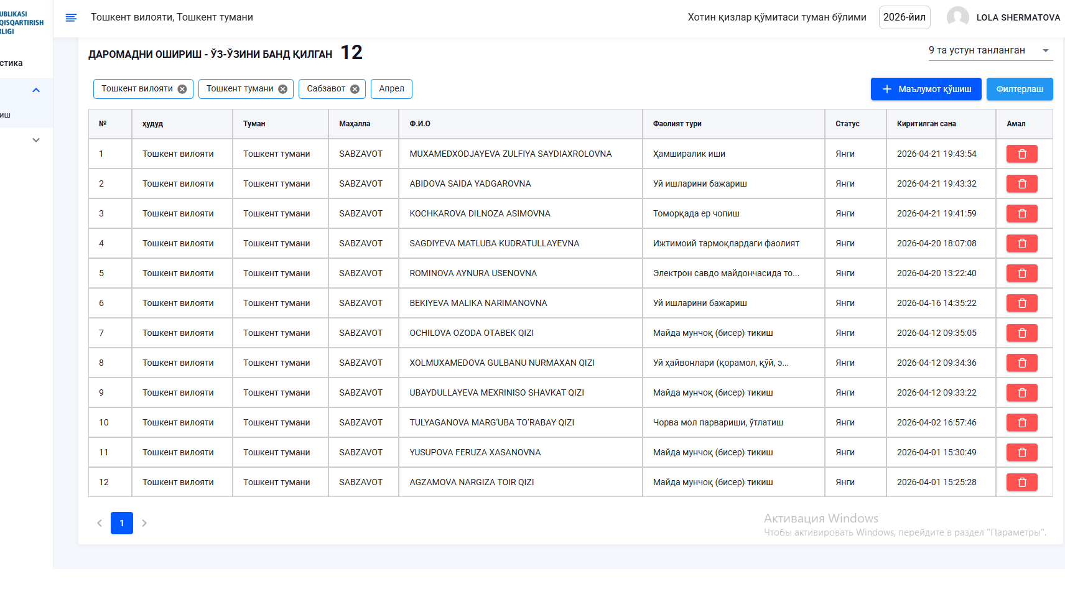The width and height of the screenshot is (1065, 594).
Task: Toggle the sidebar menu icon
Action: 71,17
